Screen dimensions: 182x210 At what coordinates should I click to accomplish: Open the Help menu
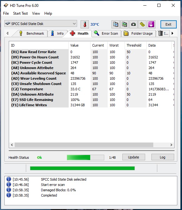coord(48,13)
